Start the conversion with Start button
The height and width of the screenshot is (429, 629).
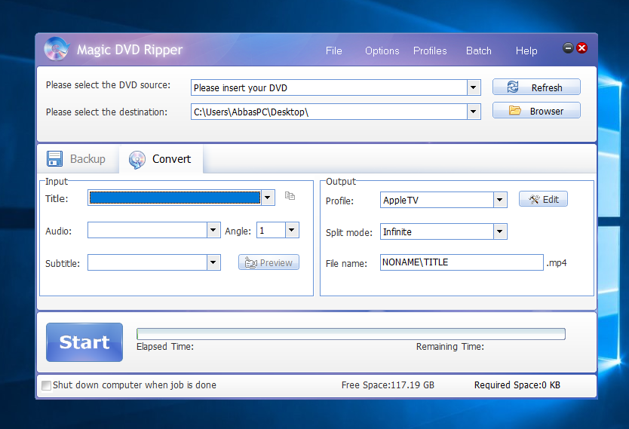(x=84, y=342)
